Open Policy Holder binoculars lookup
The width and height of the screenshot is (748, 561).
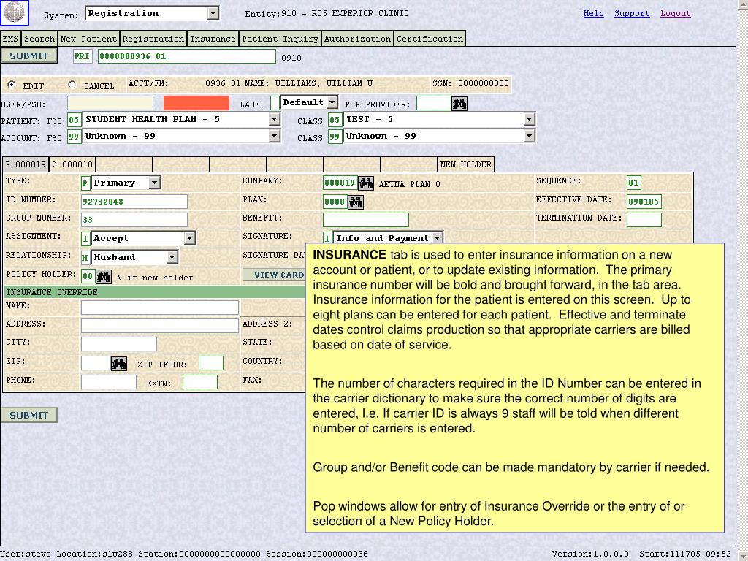pyautogui.click(x=104, y=277)
